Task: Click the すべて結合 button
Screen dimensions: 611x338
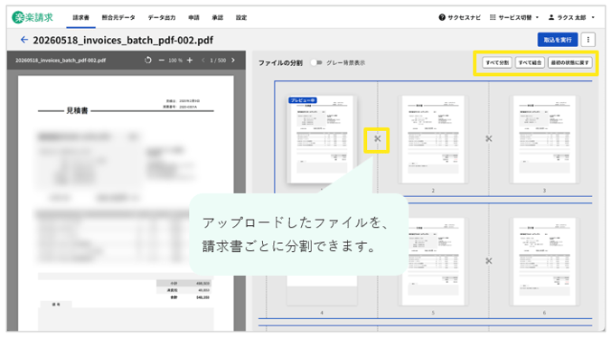Action: pyautogui.click(x=530, y=62)
